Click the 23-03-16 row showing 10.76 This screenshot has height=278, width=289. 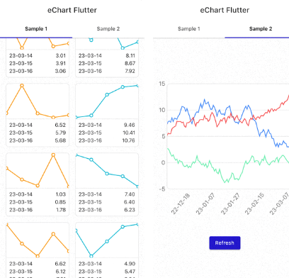pos(107,140)
